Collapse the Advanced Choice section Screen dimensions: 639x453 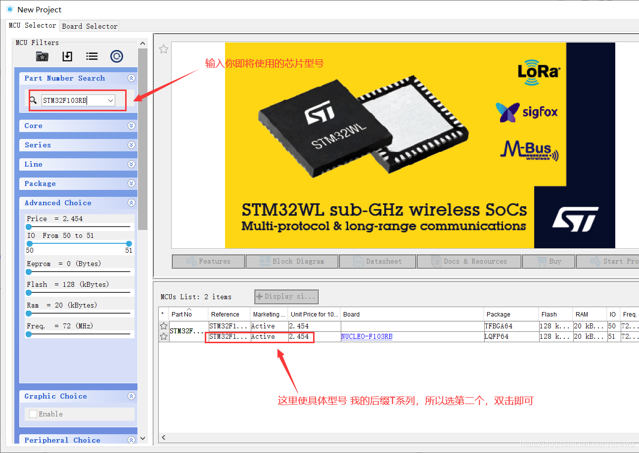pyautogui.click(x=131, y=203)
